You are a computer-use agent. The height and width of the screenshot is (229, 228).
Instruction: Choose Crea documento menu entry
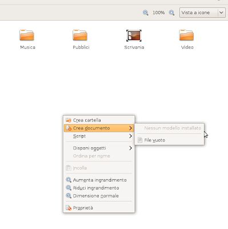tap(99, 128)
